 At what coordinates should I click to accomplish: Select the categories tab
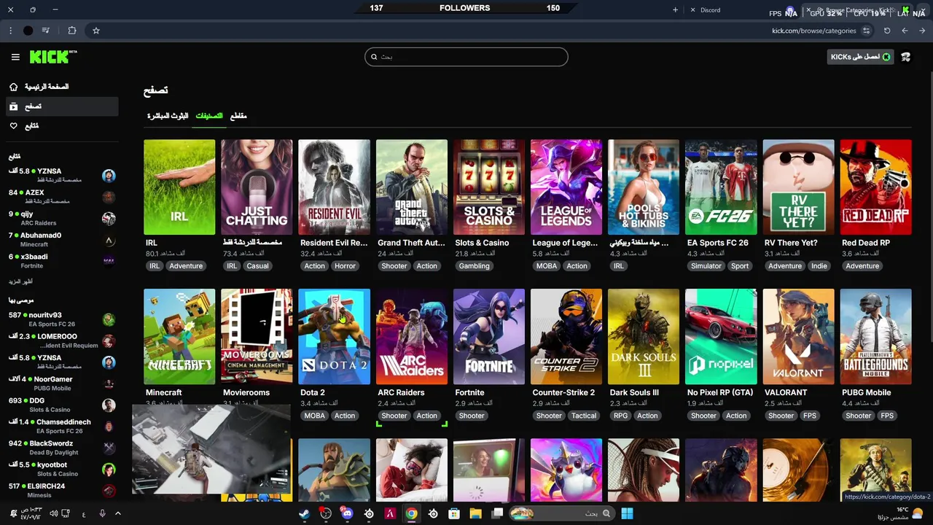(x=209, y=116)
